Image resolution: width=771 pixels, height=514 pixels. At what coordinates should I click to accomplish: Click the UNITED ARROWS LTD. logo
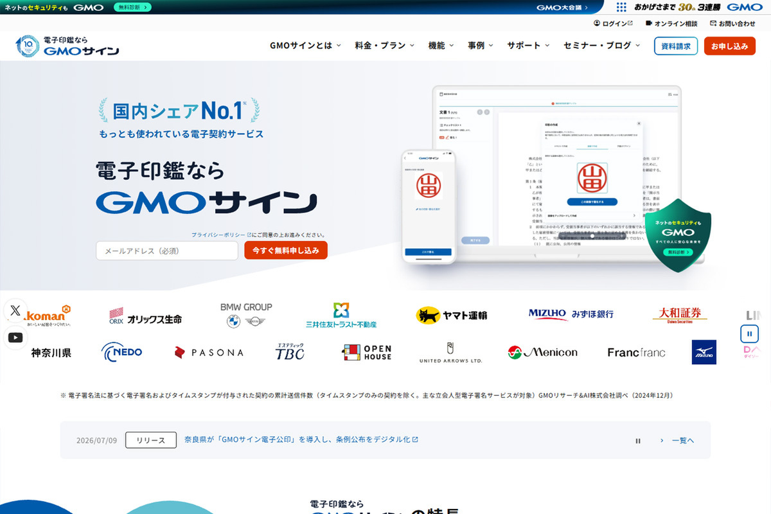450,352
